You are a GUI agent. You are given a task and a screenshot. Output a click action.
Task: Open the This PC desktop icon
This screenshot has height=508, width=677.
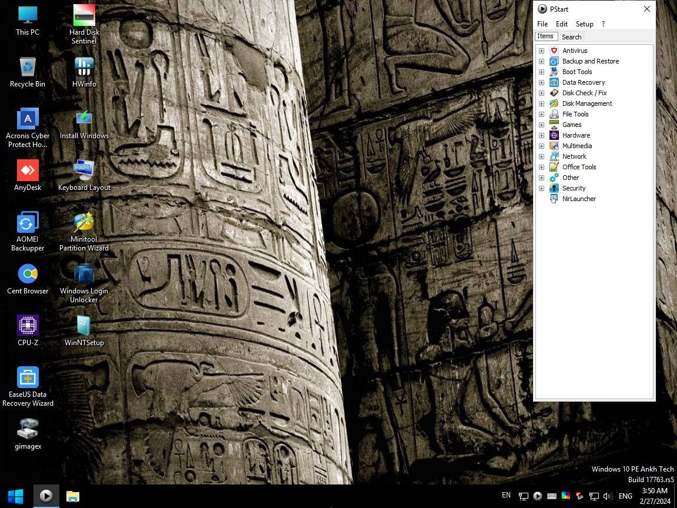click(x=28, y=21)
